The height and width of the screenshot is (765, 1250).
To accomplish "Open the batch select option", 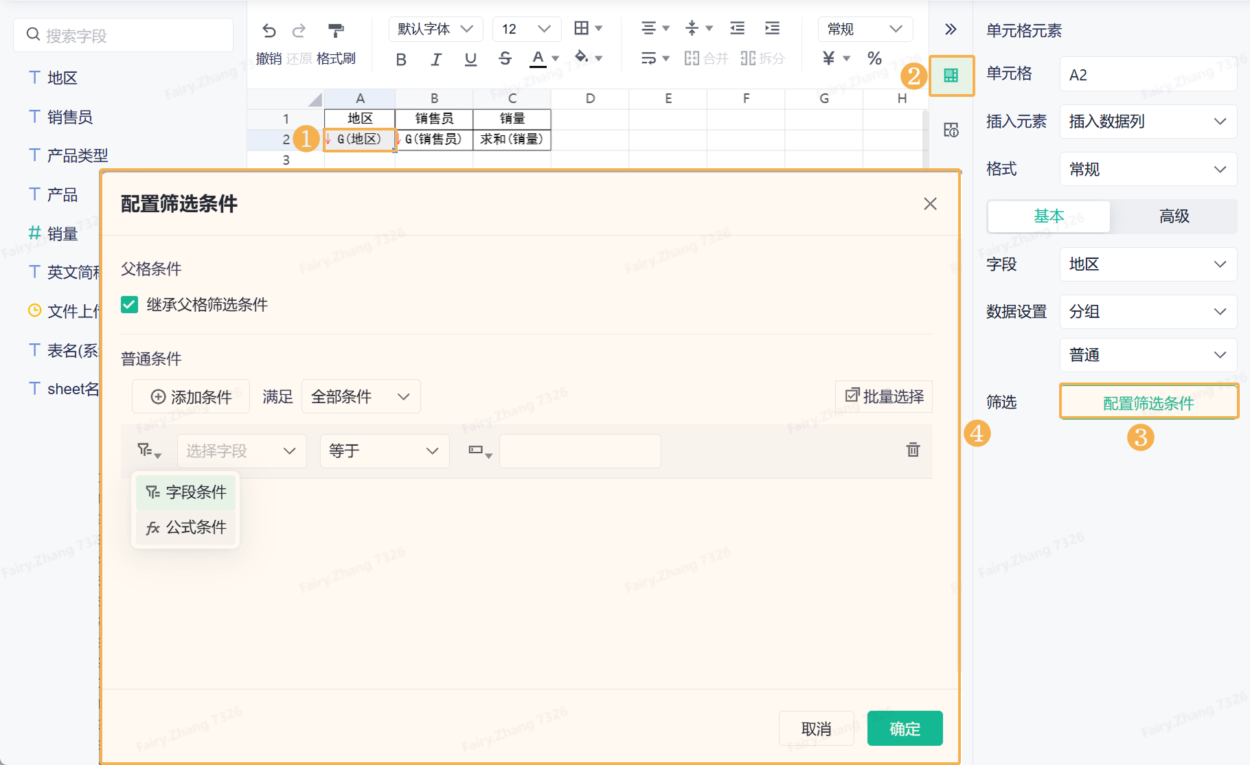I will click(884, 396).
